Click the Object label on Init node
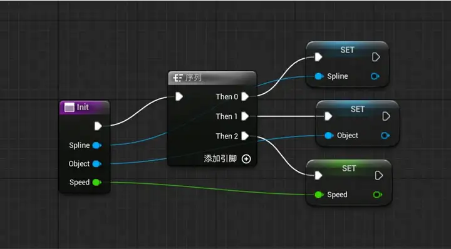The width and height of the screenshot is (451, 249). [79, 164]
